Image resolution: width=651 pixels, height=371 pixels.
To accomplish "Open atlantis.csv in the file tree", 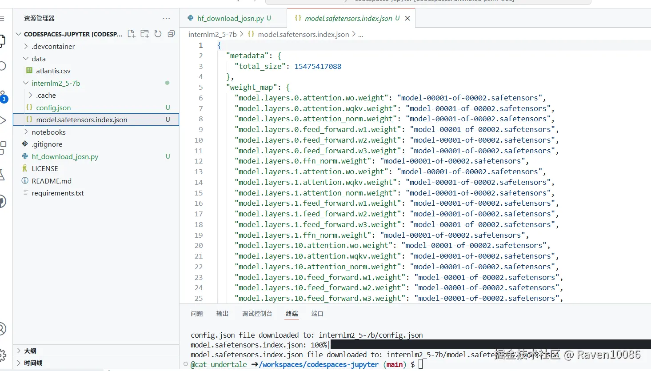I will (x=96, y=71).
